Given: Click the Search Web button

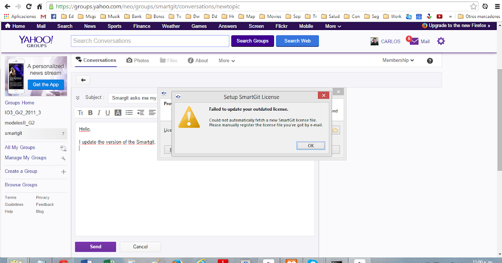Looking at the screenshot, I should pos(297,41).
